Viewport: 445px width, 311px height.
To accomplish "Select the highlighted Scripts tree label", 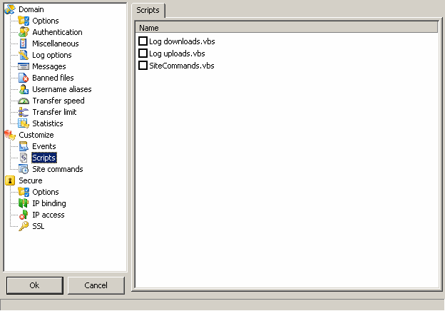I will (44, 158).
